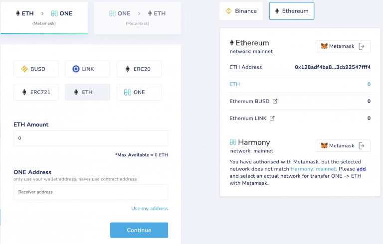
Task: Click the Use my address link
Action: click(150, 208)
